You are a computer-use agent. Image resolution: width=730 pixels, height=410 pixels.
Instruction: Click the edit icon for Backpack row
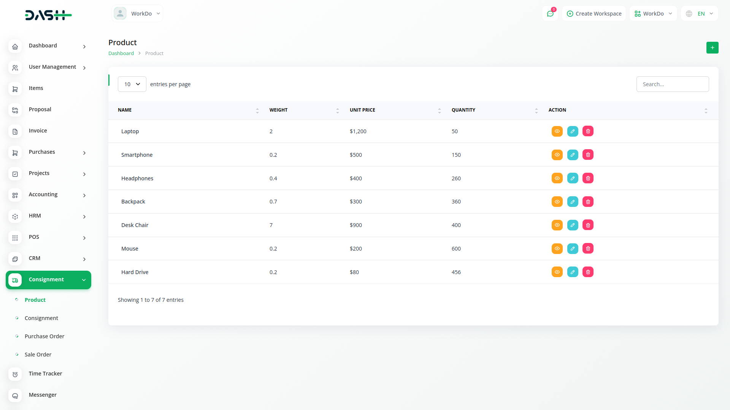[x=573, y=202]
